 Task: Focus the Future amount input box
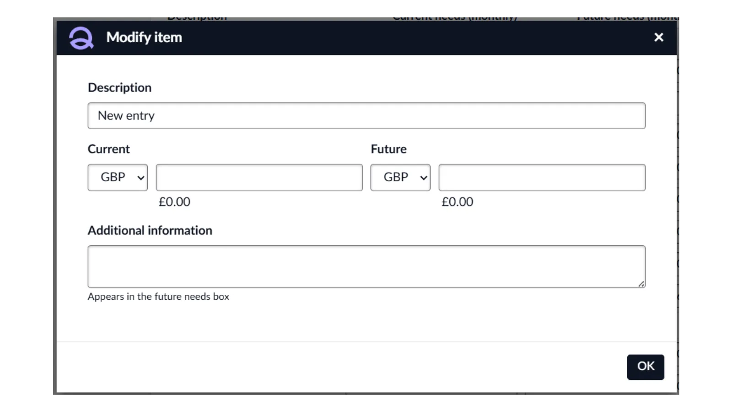[x=542, y=178]
